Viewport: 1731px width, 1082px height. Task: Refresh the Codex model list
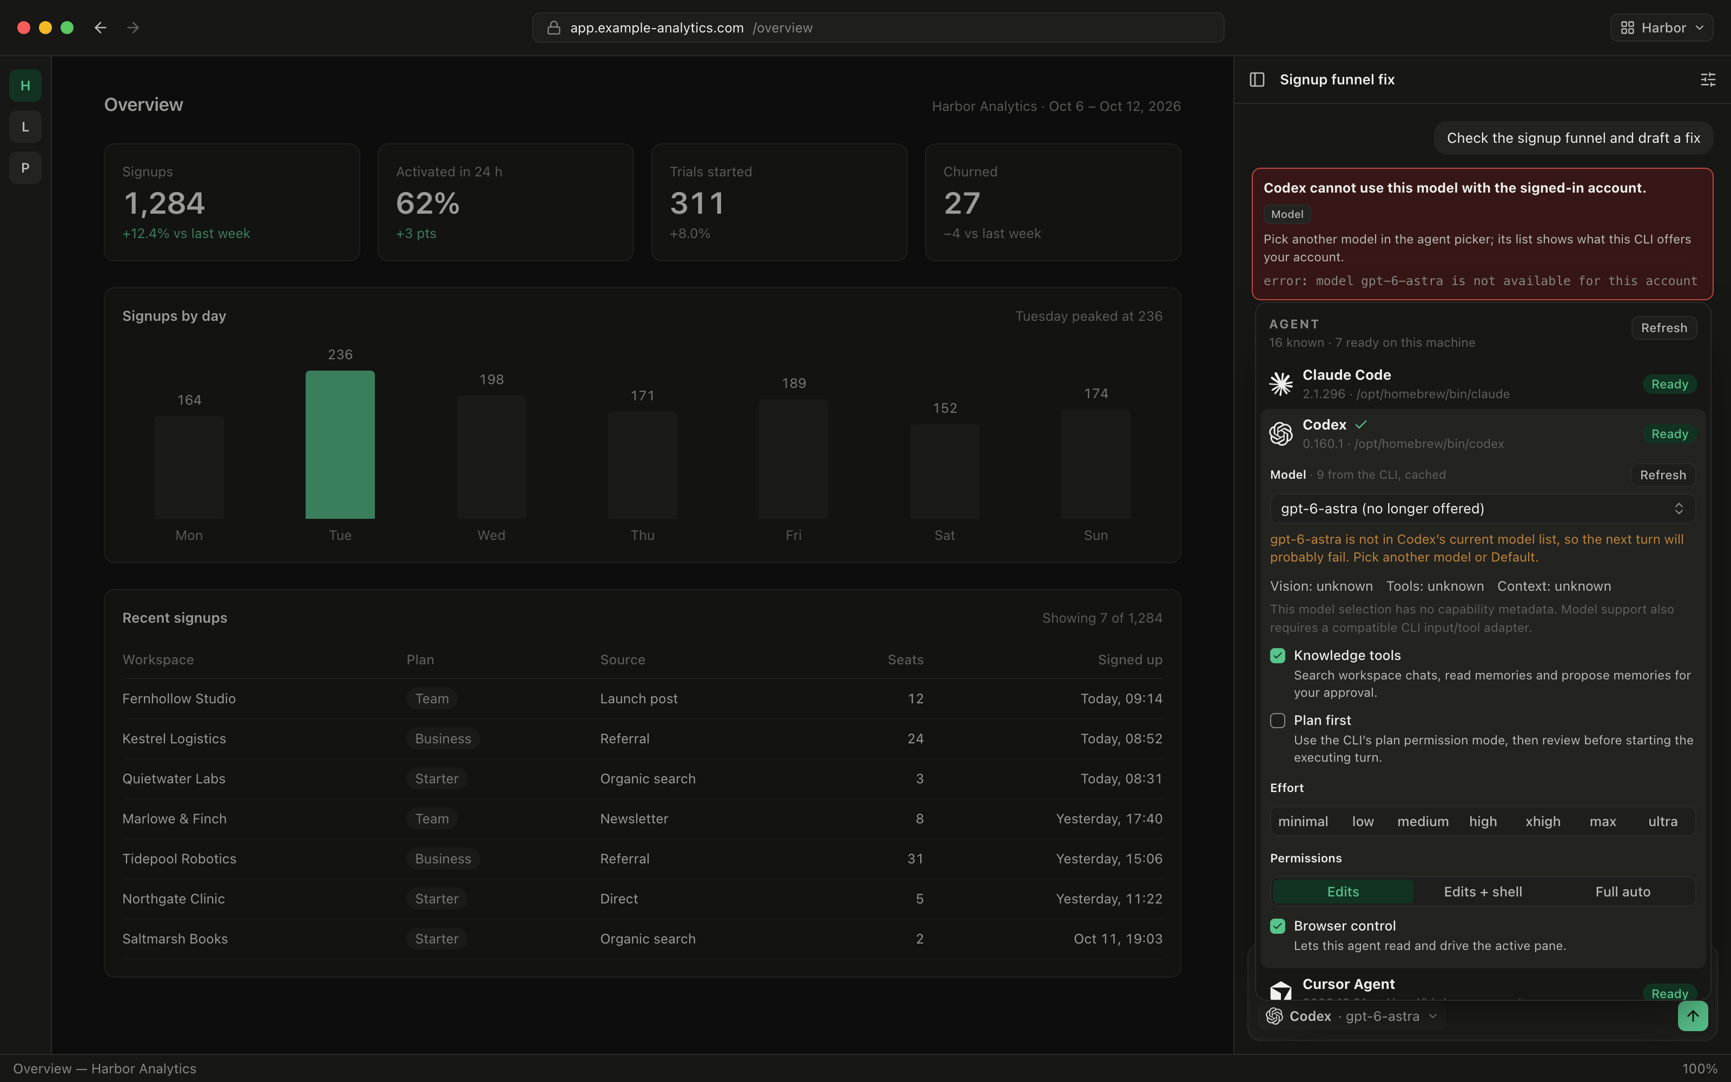point(1662,475)
